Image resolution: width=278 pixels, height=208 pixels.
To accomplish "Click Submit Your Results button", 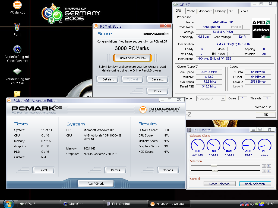I will 132,58.
